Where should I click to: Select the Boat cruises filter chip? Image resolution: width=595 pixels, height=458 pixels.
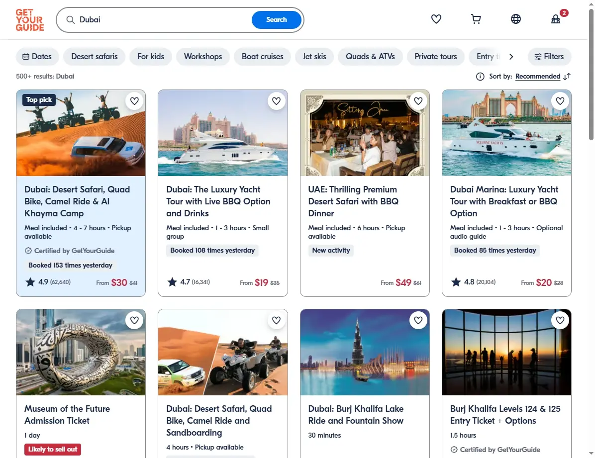(x=263, y=57)
